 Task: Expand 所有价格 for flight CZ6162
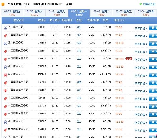click(x=141, y=91)
